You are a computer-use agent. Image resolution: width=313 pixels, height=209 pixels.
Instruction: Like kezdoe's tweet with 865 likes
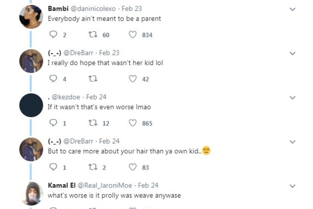[133, 123]
